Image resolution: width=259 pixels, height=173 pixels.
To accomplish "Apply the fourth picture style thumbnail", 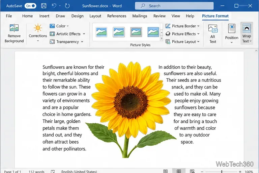I will [x=153, y=32].
